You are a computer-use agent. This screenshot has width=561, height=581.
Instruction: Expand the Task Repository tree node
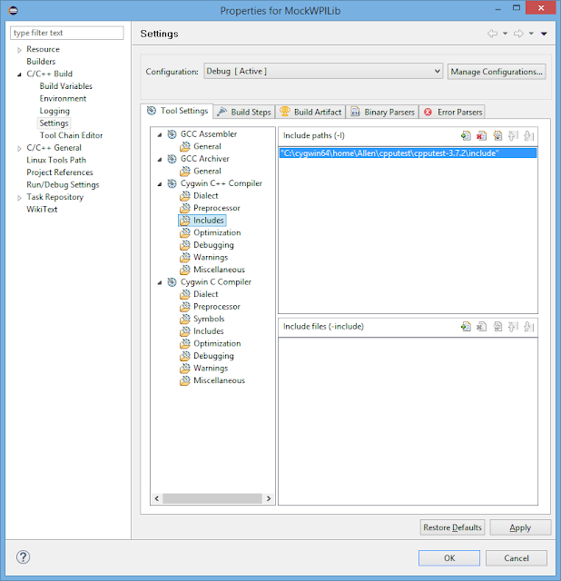pos(19,198)
